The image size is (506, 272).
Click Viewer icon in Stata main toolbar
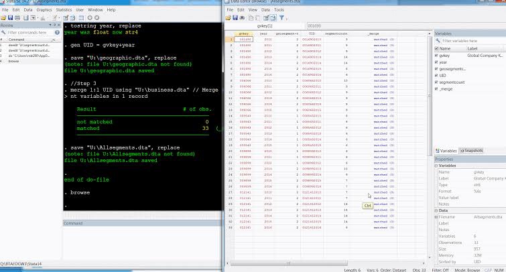click(x=33, y=17)
